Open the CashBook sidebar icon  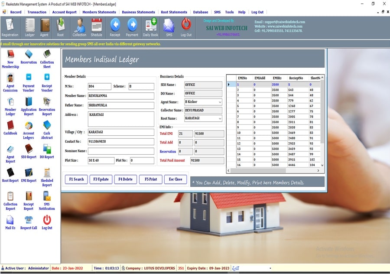coord(10,127)
